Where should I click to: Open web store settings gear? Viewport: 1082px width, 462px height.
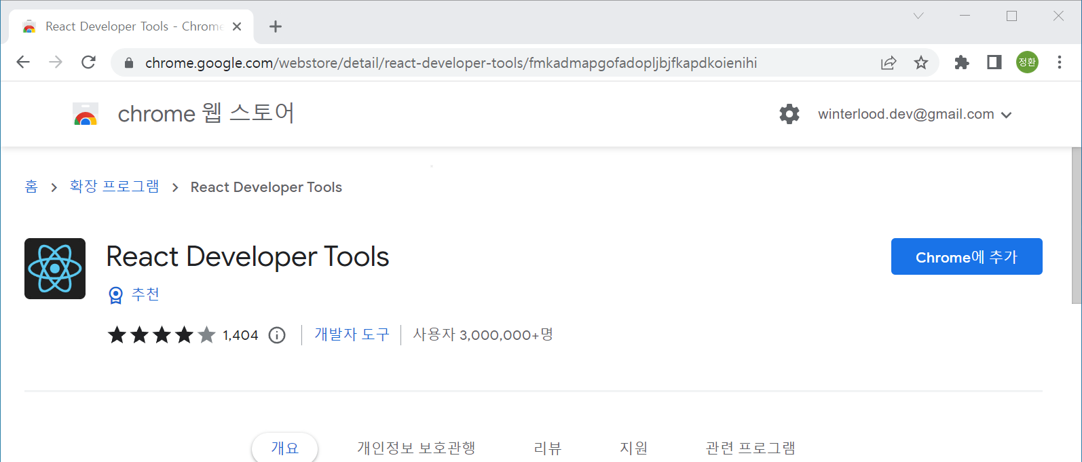pos(789,114)
